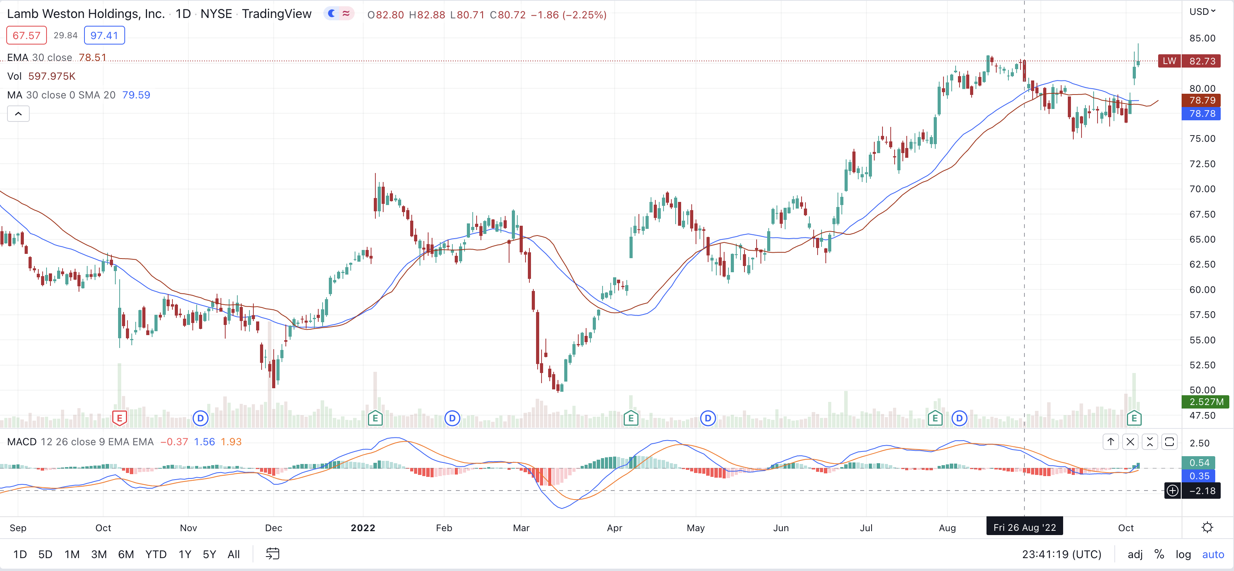Click the post-market moon session indicator
The image size is (1234, 571).
[x=332, y=13]
